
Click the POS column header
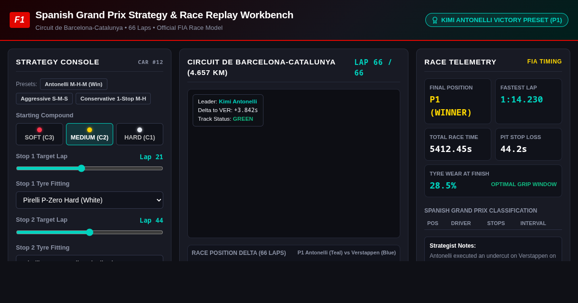pos(433,223)
